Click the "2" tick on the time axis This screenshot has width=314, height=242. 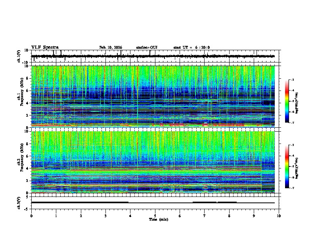tap(81, 216)
